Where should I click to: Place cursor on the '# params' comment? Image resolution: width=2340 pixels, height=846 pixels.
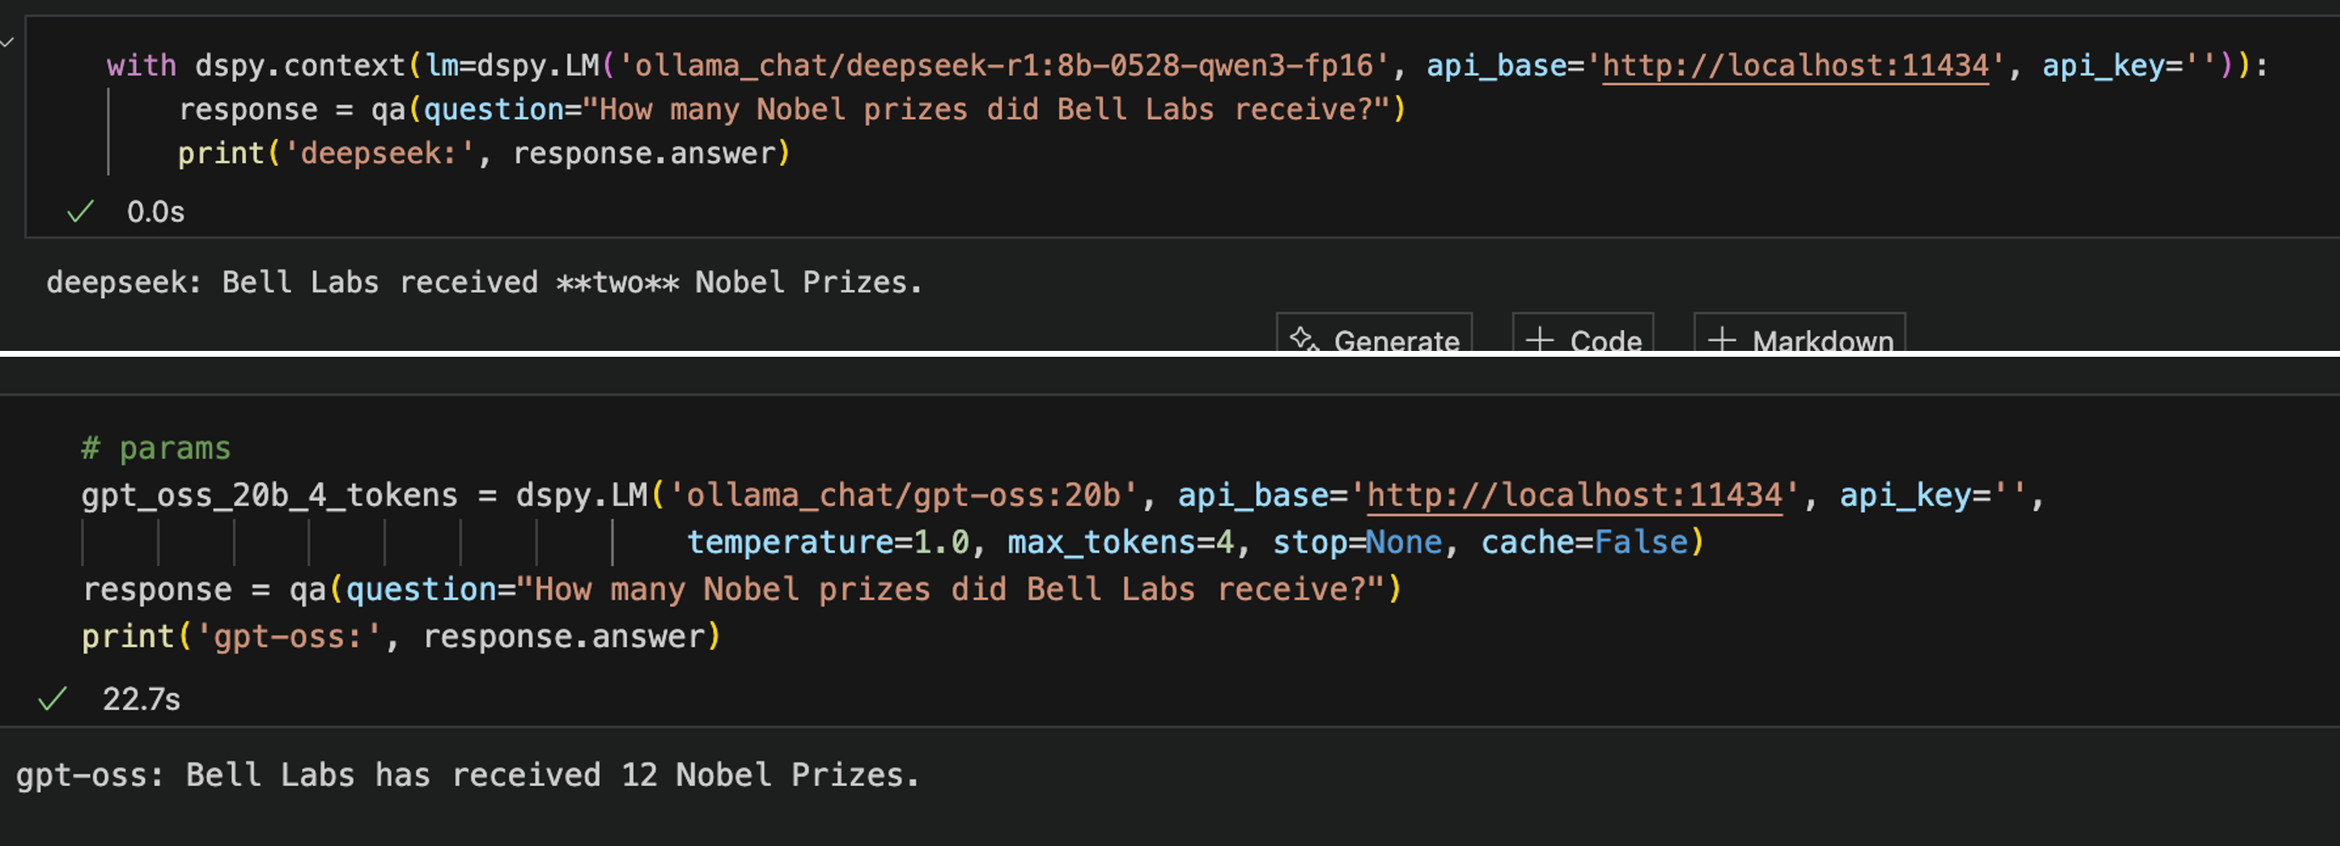point(156,448)
